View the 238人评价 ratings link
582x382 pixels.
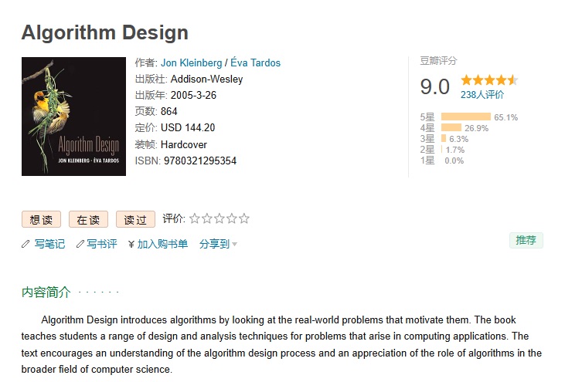pyautogui.click(x=482, y=95)
